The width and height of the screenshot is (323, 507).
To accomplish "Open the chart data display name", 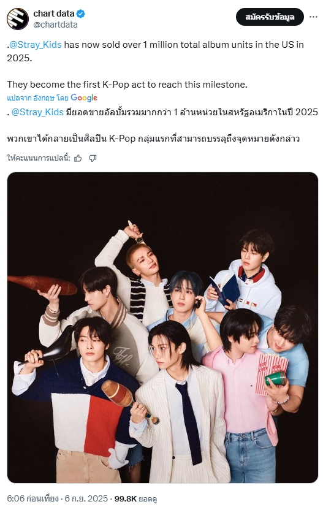I will [x=54, y=13].
